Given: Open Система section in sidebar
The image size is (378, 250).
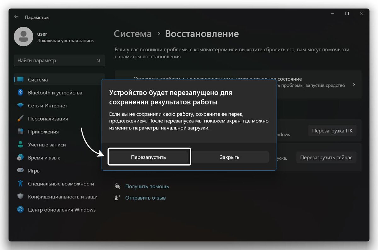Looking at the screenshot, I should click(x=59, y=80).
